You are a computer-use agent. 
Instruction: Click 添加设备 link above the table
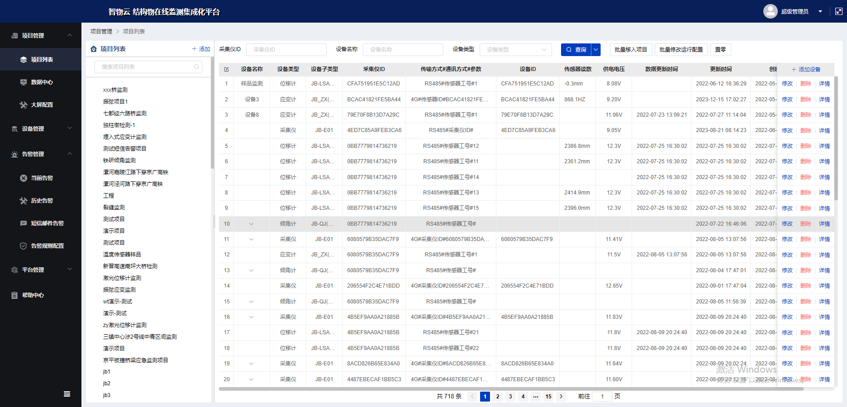805,69
